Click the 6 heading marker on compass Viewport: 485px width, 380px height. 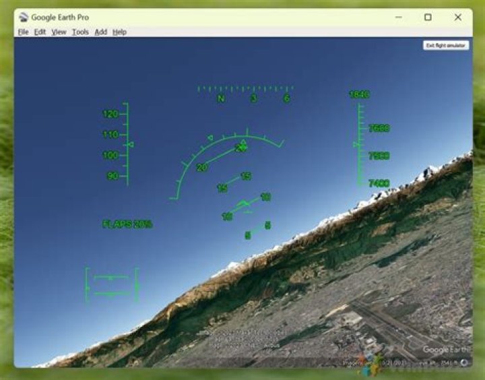tap(287, 99)
